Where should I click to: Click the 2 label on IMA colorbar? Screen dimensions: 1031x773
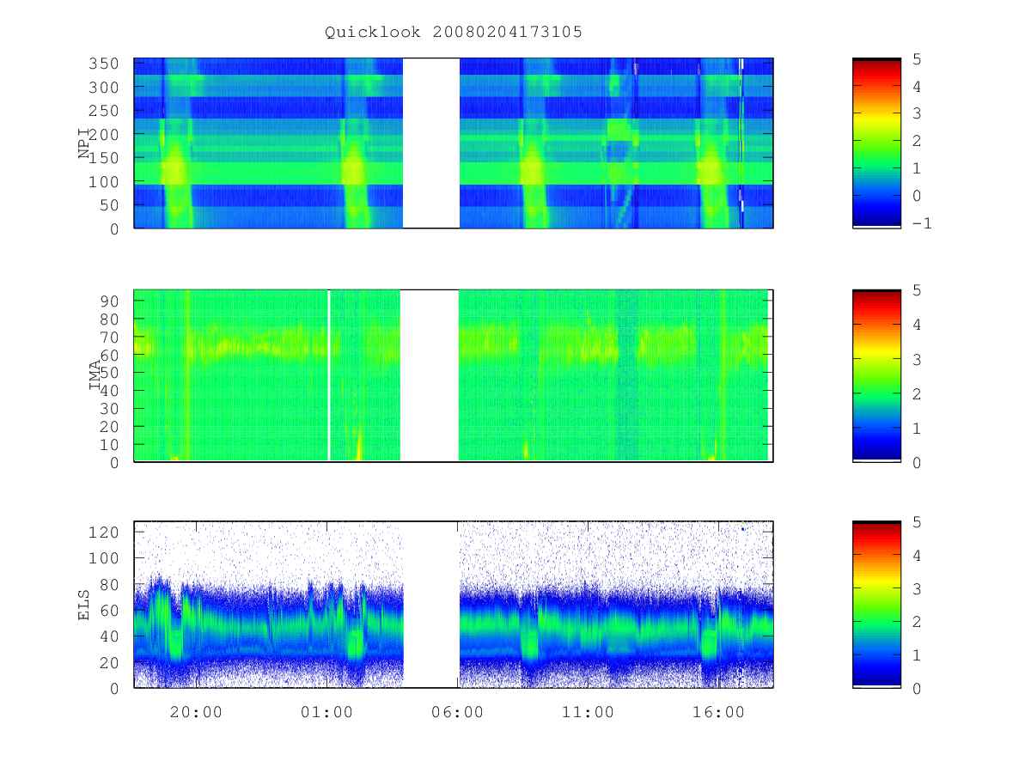(916, 393)
